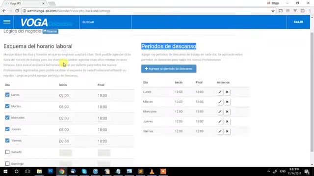
Task: Open Cortana search circle
Action: point(16,172)
